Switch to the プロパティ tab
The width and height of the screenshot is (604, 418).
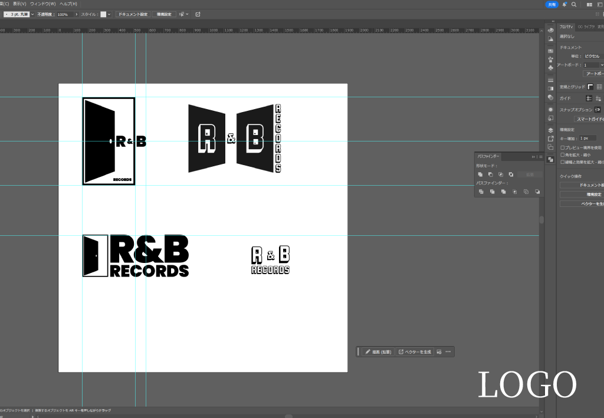[x=566, y=27]
